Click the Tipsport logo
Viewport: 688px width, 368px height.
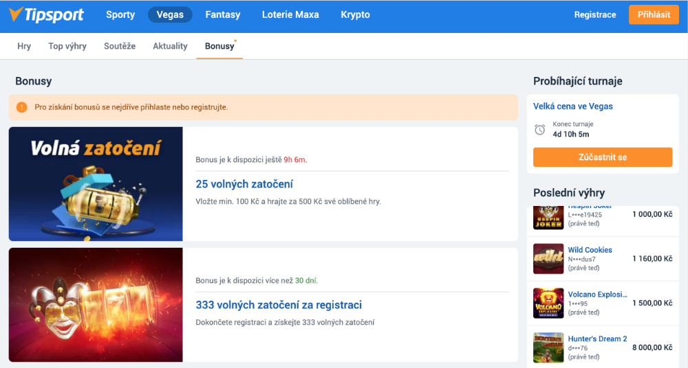click(x=46, y=14)
